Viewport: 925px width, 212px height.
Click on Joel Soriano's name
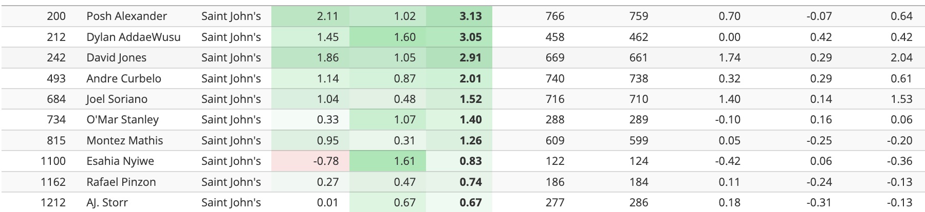pos(117,99)
